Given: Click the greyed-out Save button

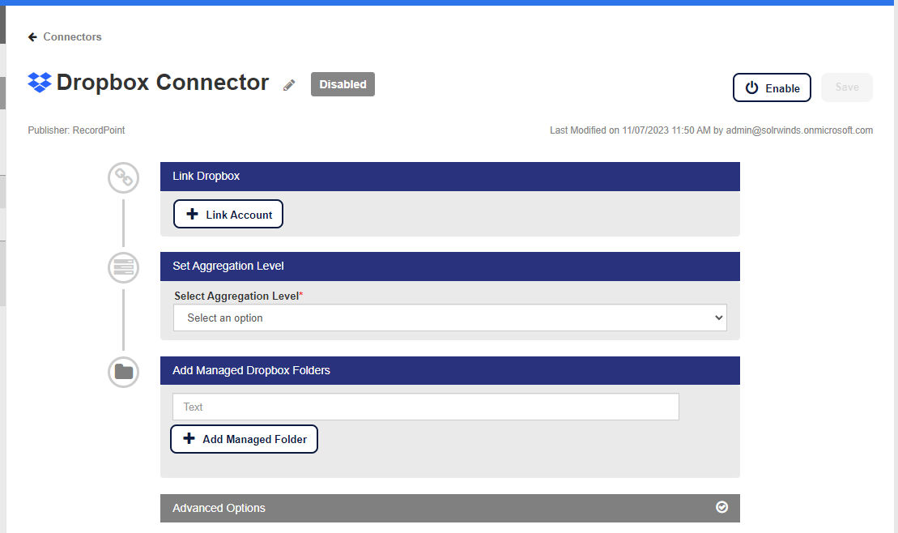Looking at the screenshot, I should tap(846, 87).
